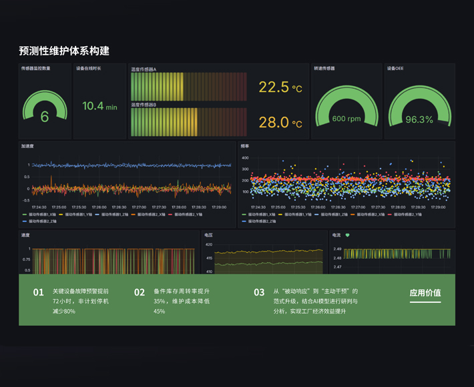Screen dimensions: 474x387
Task: Click the 28.0 °C temperature reading
Action: click(280, 123)
